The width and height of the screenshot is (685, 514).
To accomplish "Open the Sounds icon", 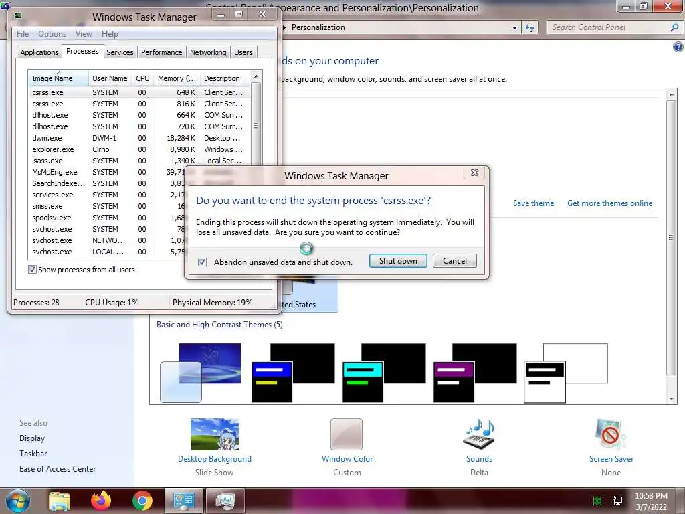I will point(479,434).
